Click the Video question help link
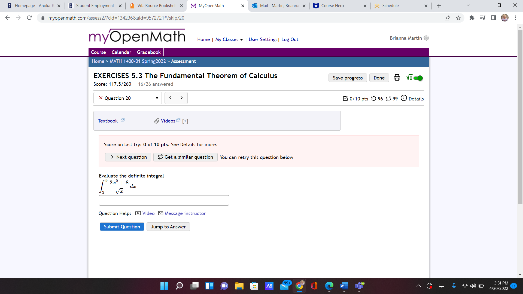The width and height of the screenshot is (523, 294). coord(148,213)
